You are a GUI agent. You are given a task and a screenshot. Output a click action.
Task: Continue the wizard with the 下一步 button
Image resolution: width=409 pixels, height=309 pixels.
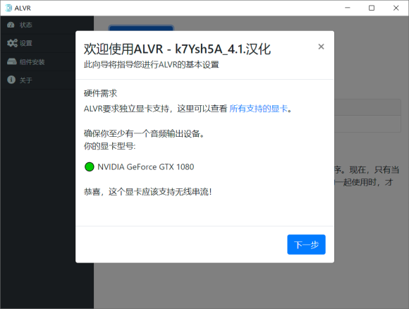click(x=306, y=245)
